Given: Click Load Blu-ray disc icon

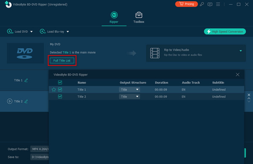Looking at the screenshot, I should pos(43,32).
